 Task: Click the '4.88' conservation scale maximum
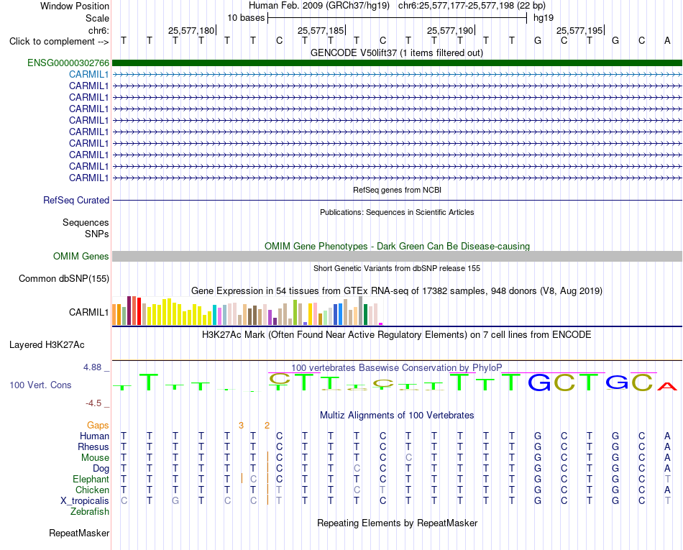[x=92, y=367]
